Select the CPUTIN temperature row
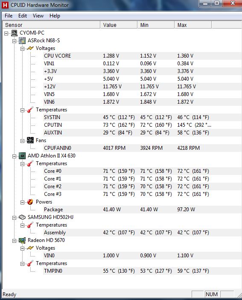The width and height of the screenshot is (242, 300). click(x=142, y=125)
